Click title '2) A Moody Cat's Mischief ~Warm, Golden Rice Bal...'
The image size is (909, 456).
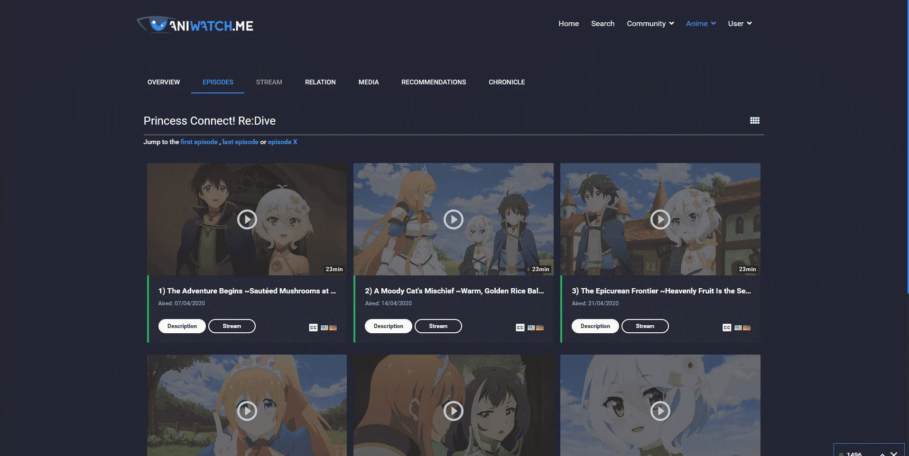point(454,291)
